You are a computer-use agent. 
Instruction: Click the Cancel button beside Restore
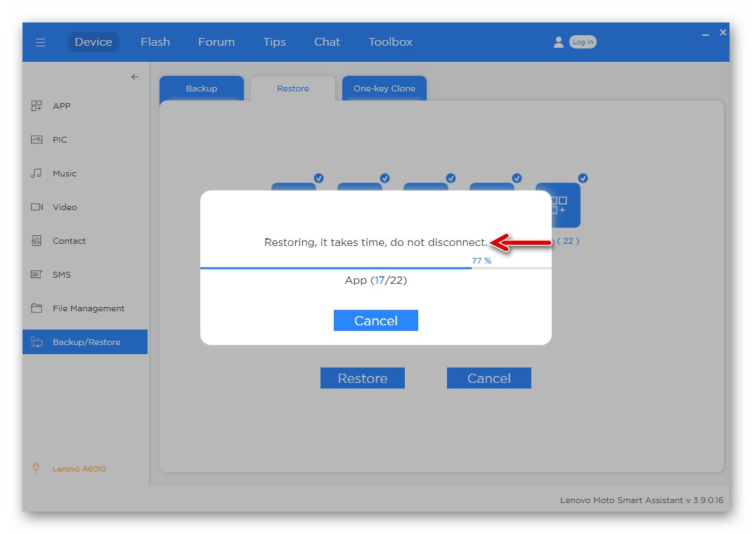click(x=488, y=378)
